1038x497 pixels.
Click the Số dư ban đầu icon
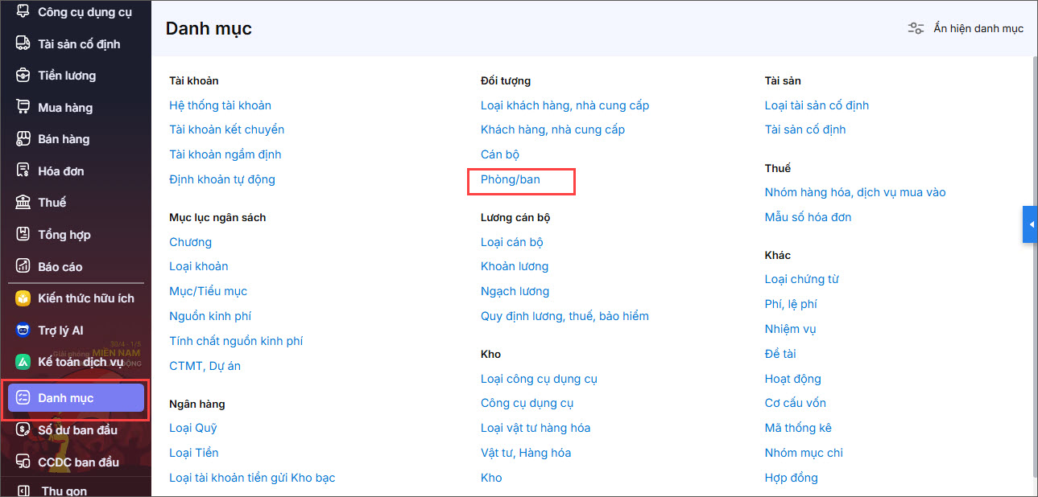[x=23, y=430]
